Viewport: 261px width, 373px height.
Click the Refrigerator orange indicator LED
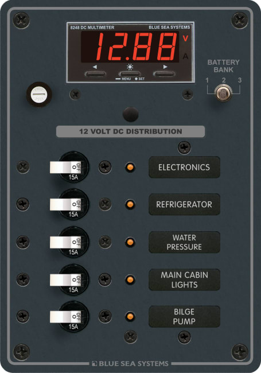pyautogui.click(x=130, y=204)
